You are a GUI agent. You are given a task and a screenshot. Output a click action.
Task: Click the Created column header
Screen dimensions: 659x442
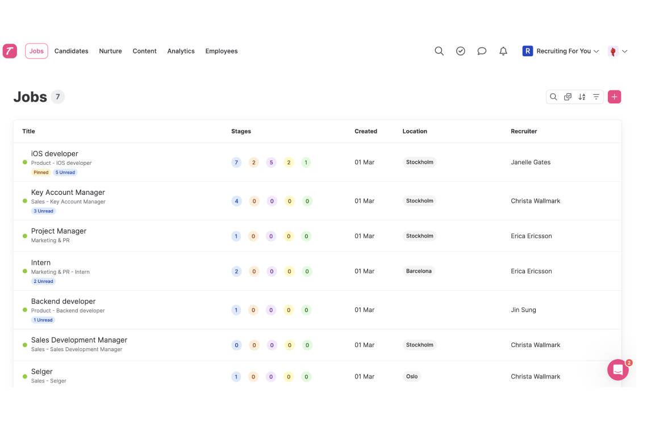coord(366,131)
